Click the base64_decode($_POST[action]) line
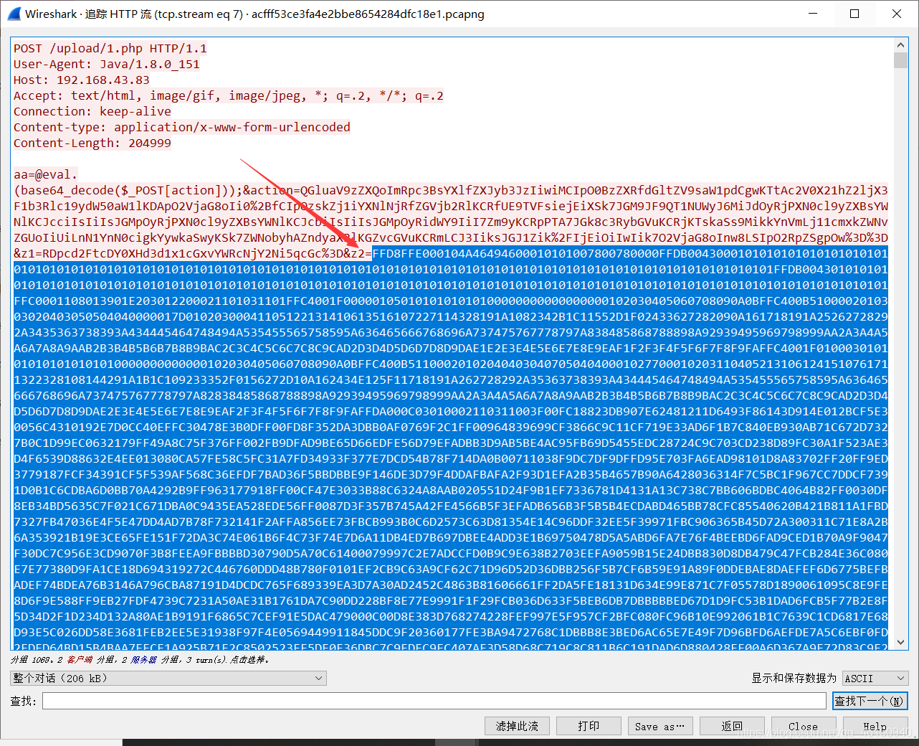The height and width of the screenshot is (746, 919). [450, 190]
